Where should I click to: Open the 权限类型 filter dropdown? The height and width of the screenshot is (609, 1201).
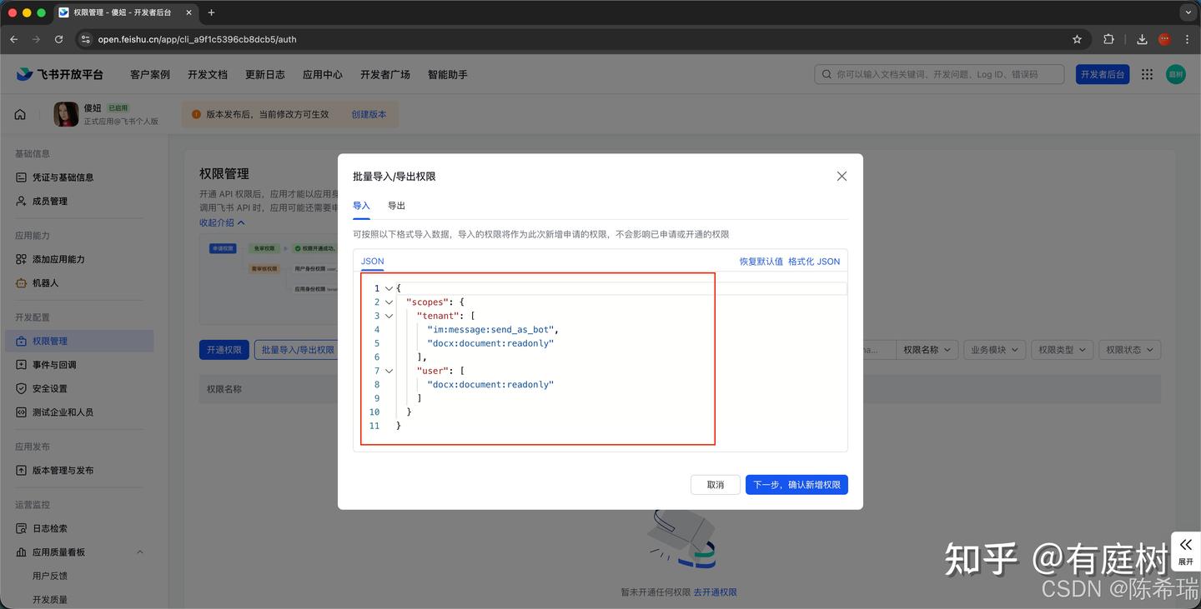pos(1061,350)
